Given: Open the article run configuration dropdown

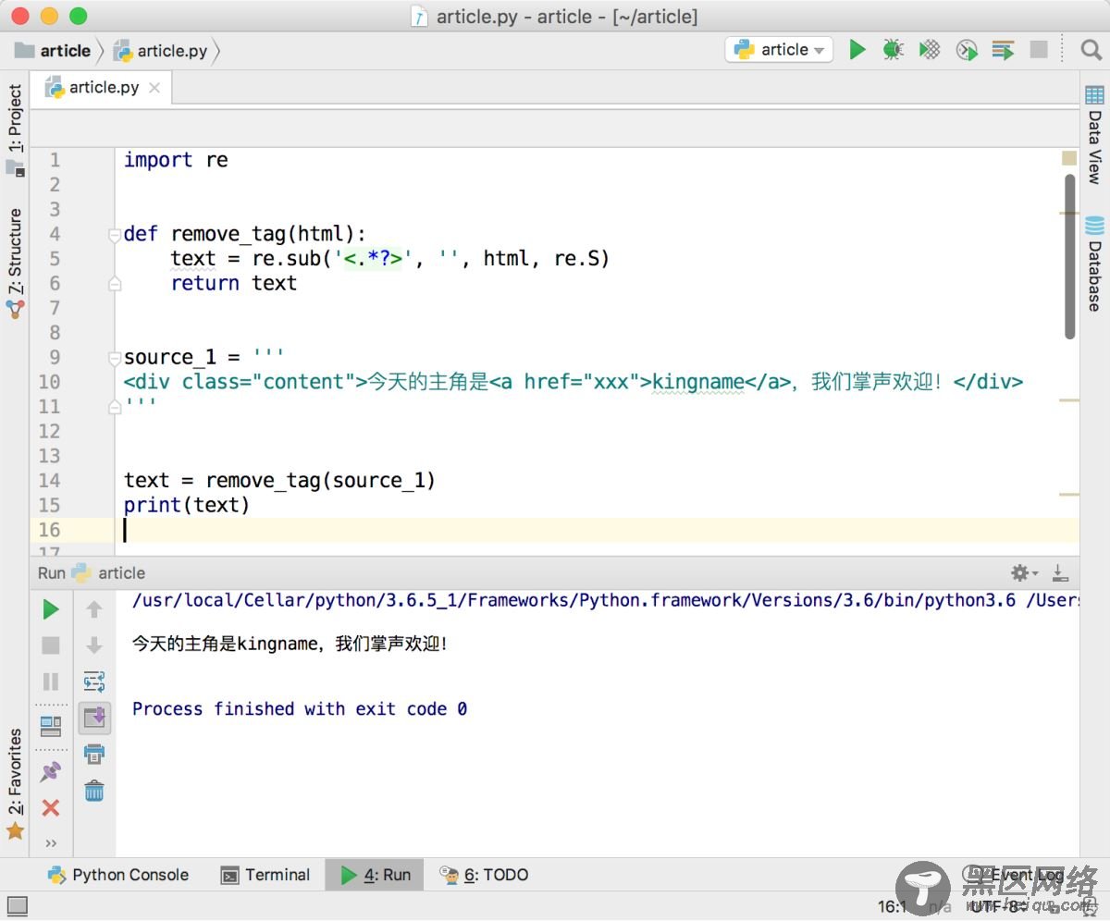Looking at the screenshot, I should 779,50.
